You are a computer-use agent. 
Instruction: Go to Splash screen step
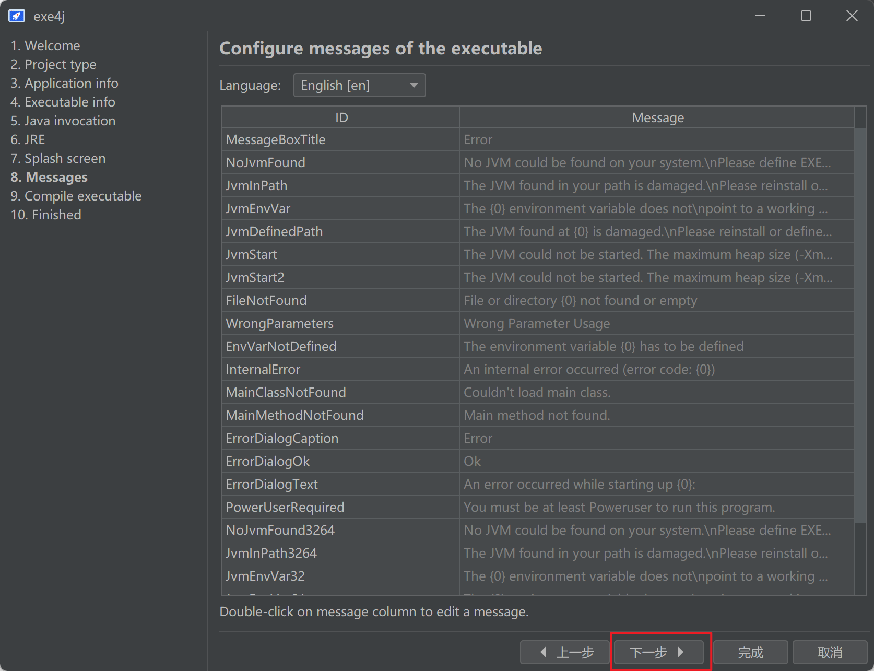tap(58, 158)
